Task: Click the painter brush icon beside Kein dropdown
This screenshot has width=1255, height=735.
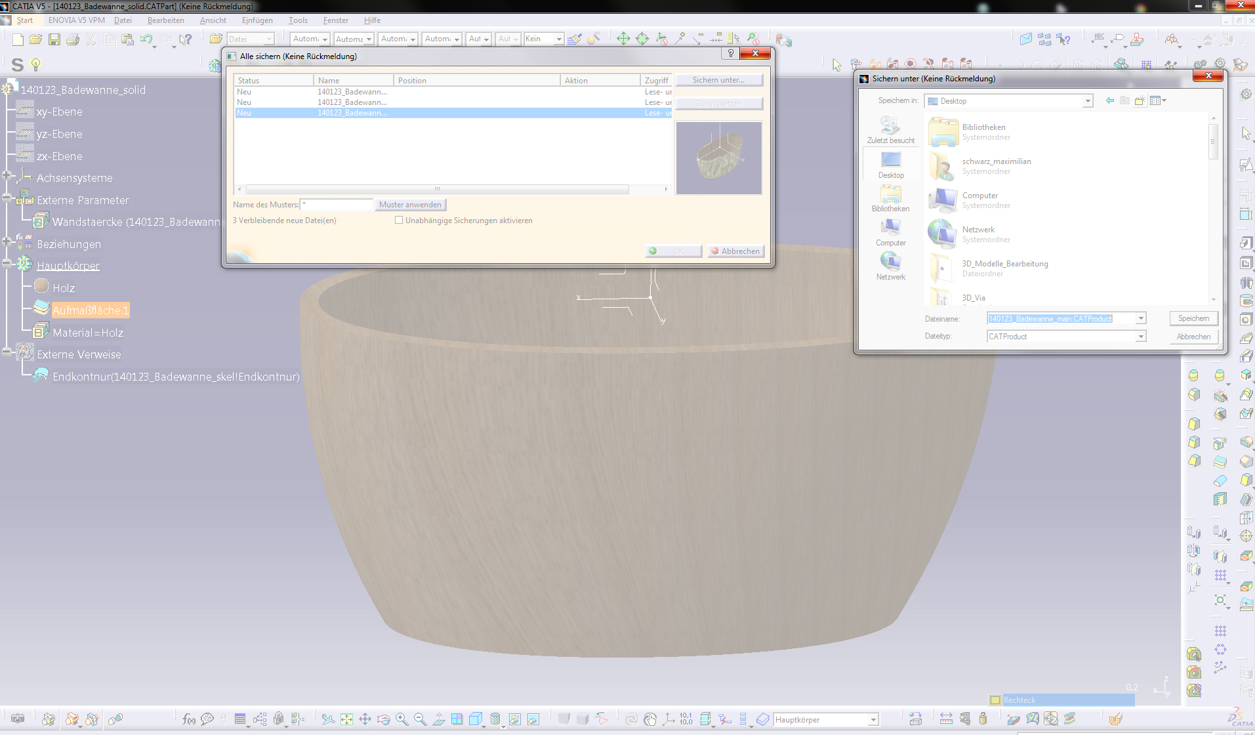Action: [575, 39]
